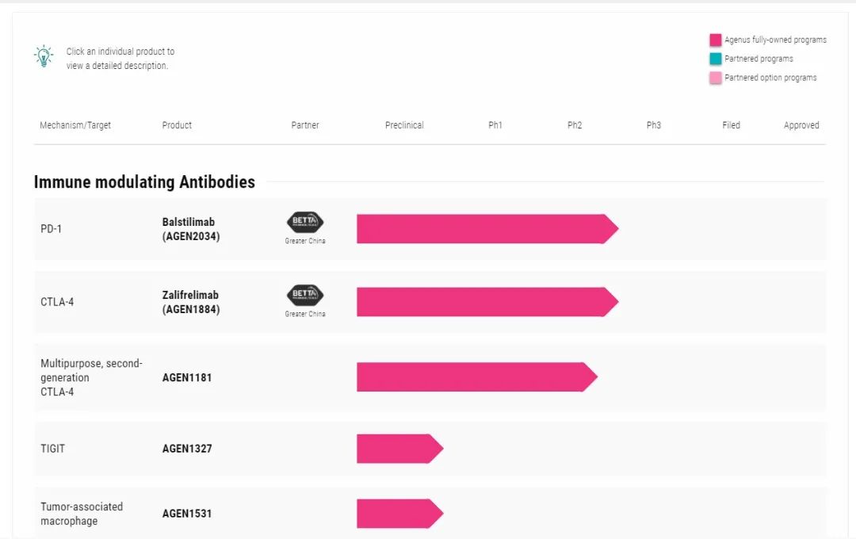Click the Betta logo in Zalifrelimab row
This screenshot has width=856, height=539.
click(305, 296)
